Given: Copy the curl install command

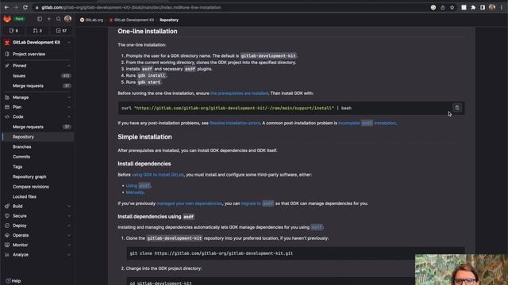Looking at the screenshot, I should [457, 108].
